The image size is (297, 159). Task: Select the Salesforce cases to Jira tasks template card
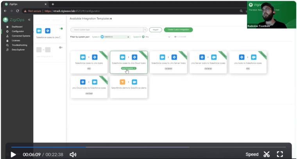89,62
